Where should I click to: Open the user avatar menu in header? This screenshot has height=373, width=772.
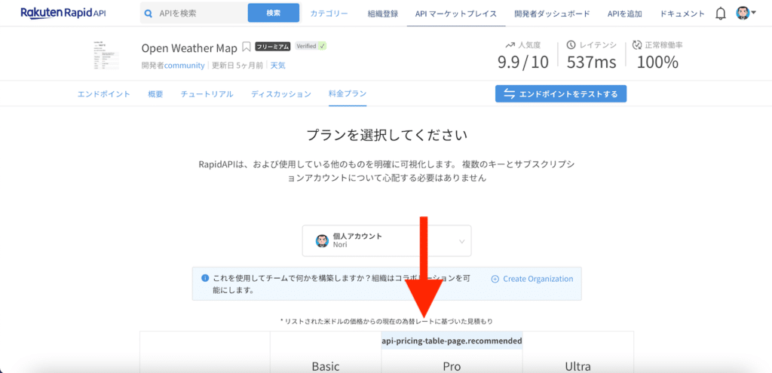(x=745, y=14)
